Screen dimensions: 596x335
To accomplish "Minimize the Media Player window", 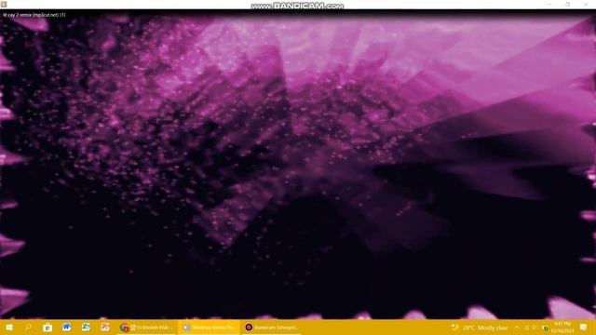I will (549, 4).
